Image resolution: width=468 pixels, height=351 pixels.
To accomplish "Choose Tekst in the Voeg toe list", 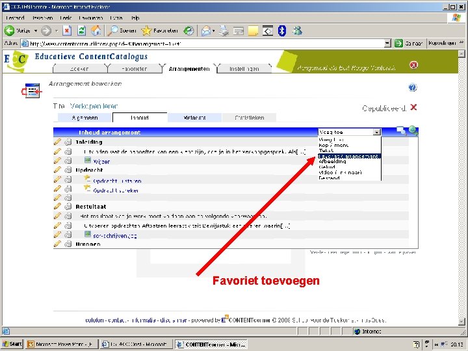I will pyautogui.click(x=326, y=151).
